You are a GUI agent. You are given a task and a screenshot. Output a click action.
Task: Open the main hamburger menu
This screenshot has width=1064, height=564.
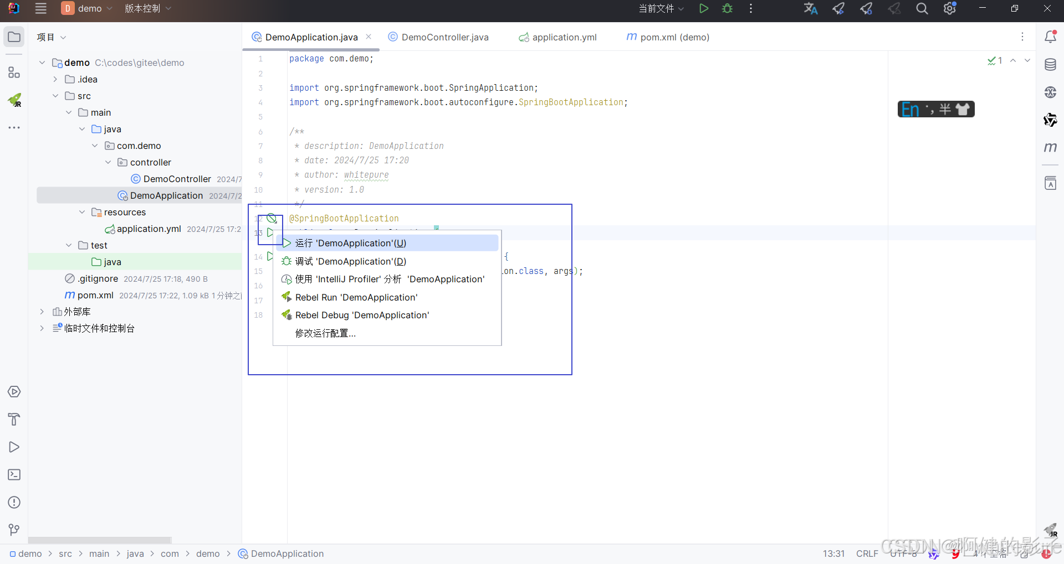click(x=40, y=8)
